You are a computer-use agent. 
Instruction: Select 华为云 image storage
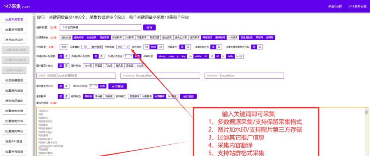[x=140, y=66]
